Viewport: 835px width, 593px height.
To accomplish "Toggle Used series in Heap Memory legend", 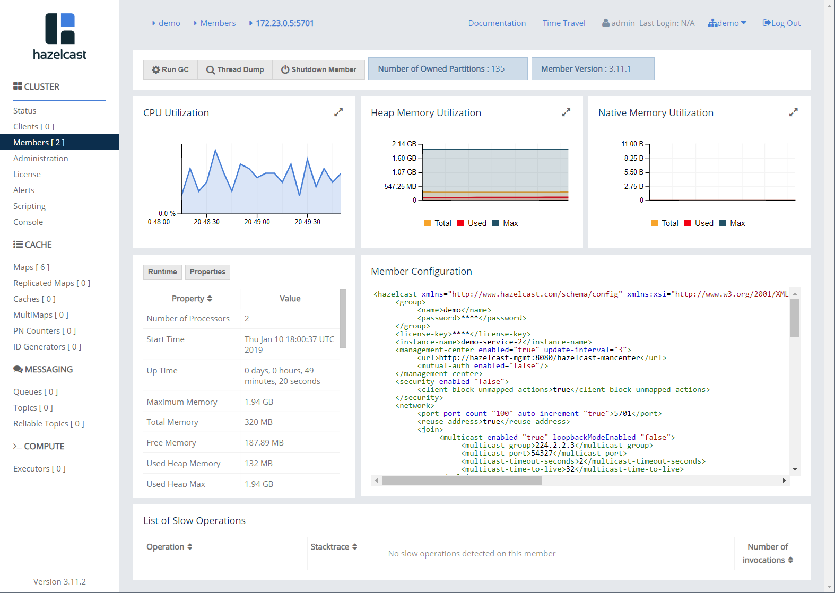I will pos(472,223).
